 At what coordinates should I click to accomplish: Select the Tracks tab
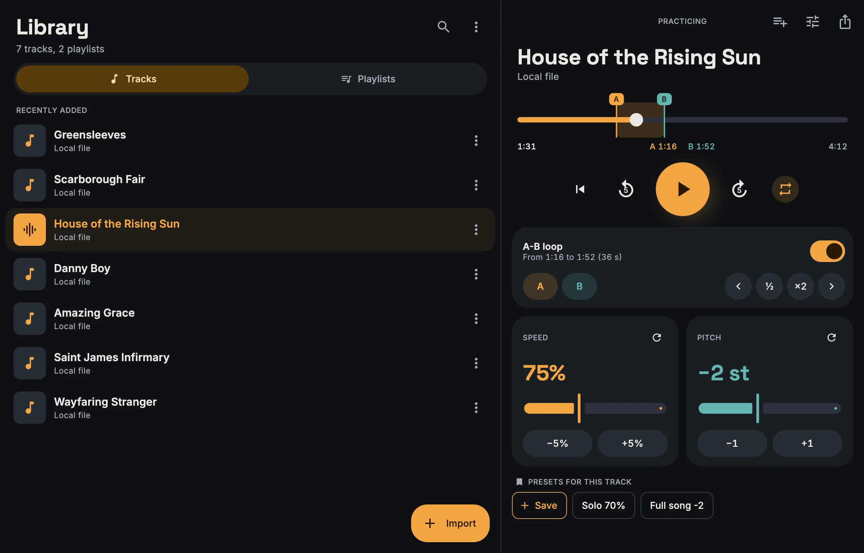132,79
